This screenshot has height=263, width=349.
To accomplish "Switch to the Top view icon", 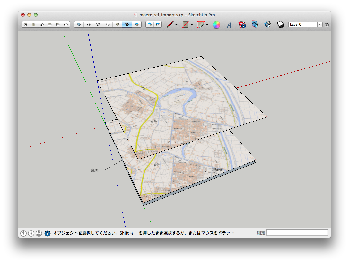I will 34,24.
